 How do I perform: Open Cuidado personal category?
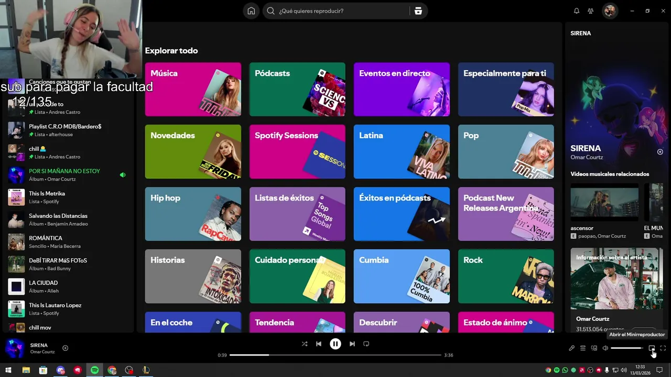click(x=297, y=276)
